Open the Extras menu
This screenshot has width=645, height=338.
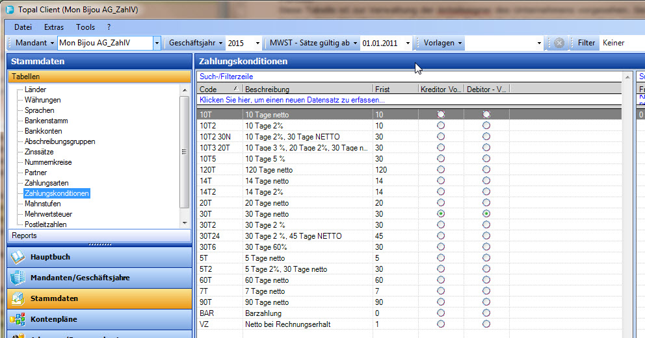(x=54, y=27)
